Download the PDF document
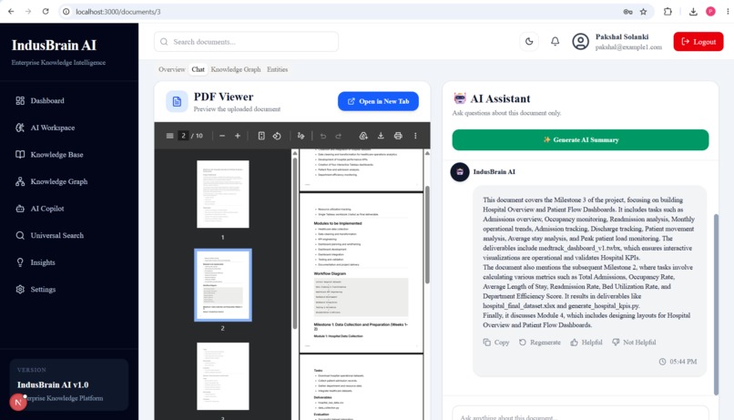 pos(381,136)
